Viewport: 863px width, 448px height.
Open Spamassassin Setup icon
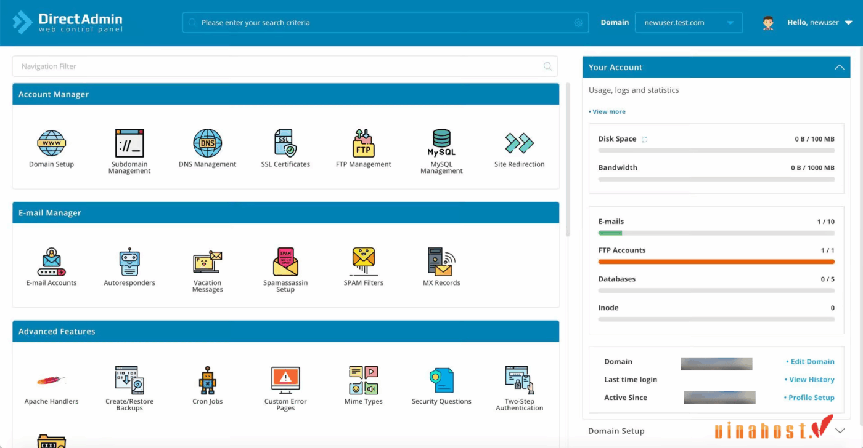point(285,262)
